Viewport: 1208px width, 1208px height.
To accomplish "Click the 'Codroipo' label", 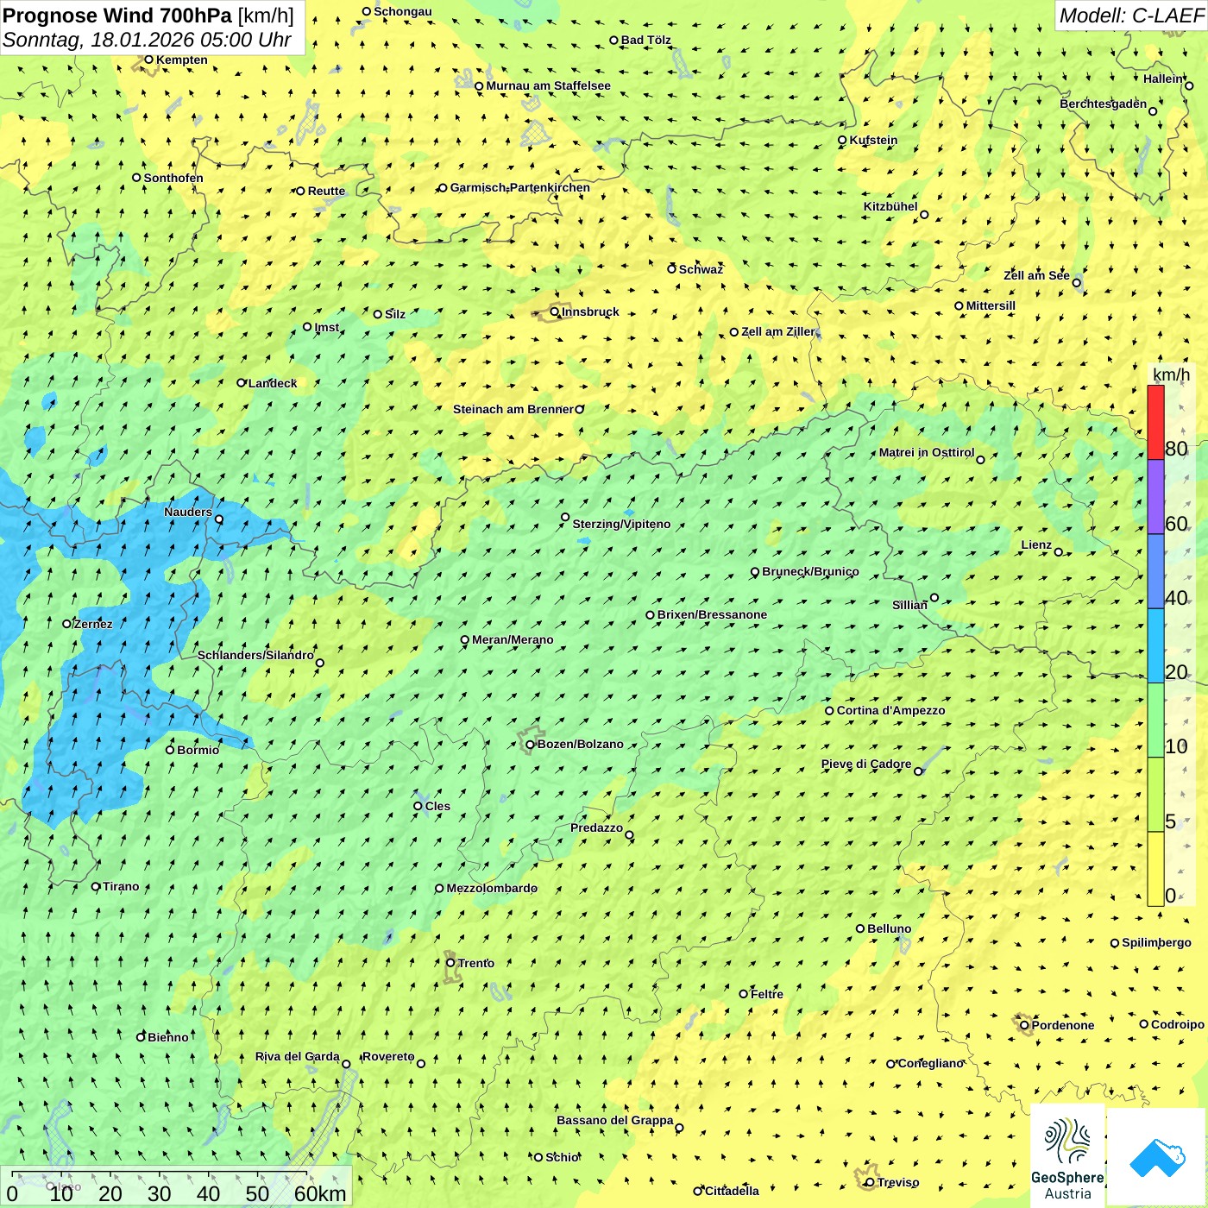I will point(1177,1024).
